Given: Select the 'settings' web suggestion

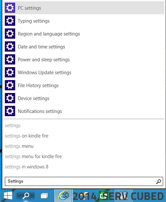Looking at the screenshot, I should tap(13, 126).
